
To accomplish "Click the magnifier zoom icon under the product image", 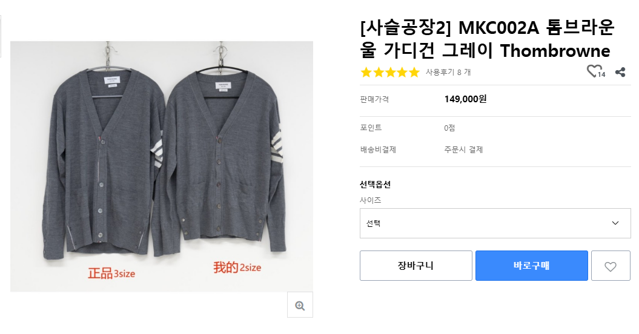I will coord(300,305).
